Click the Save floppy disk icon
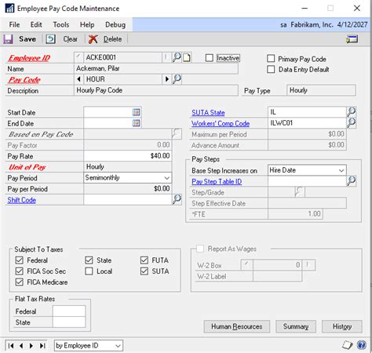Viewport: 372px width, 353px height. (x=8, y=39)
